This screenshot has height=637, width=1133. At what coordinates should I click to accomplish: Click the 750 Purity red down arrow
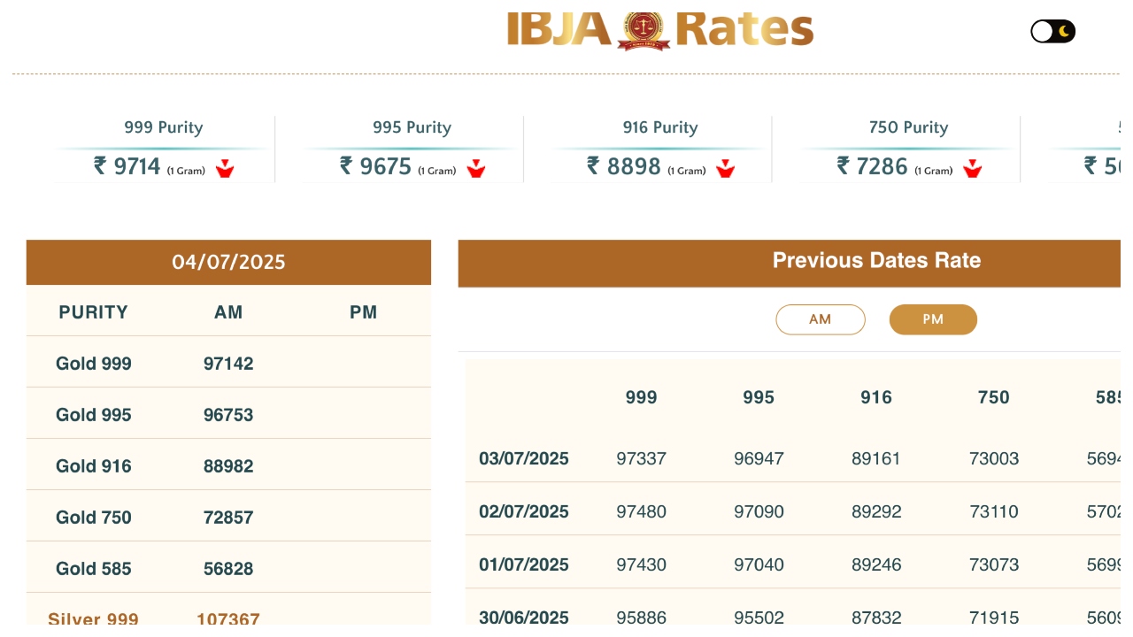coord(973,168)
